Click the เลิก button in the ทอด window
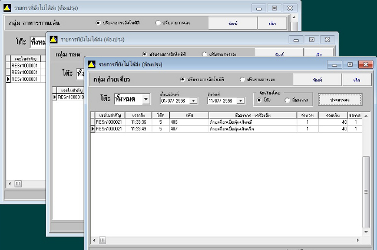 coord(319,53)
